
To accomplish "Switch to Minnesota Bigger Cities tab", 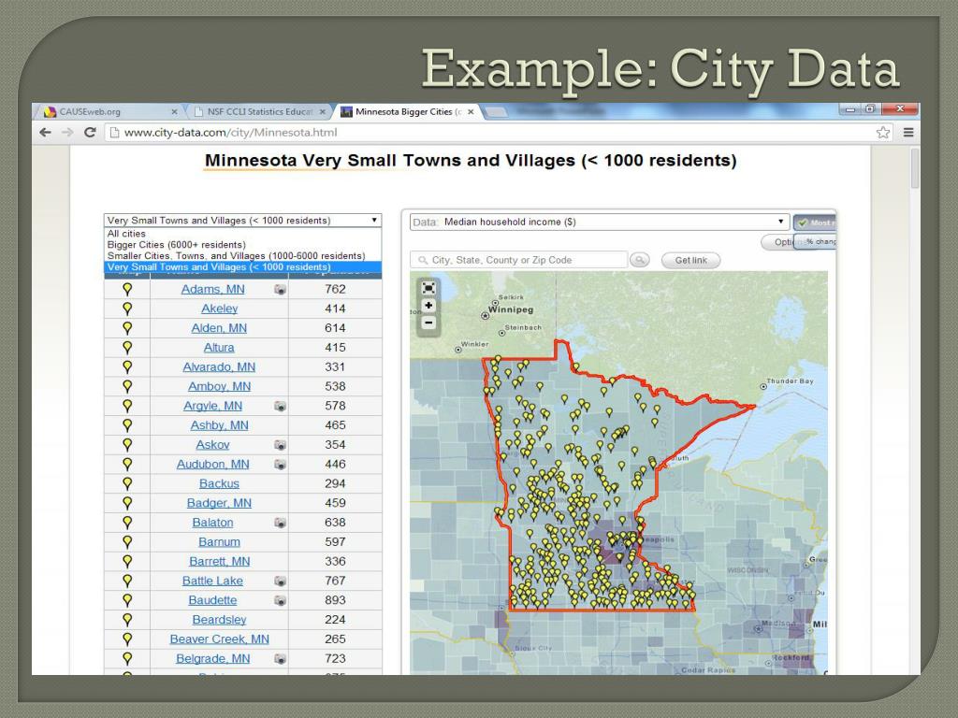I will point(406,112).
